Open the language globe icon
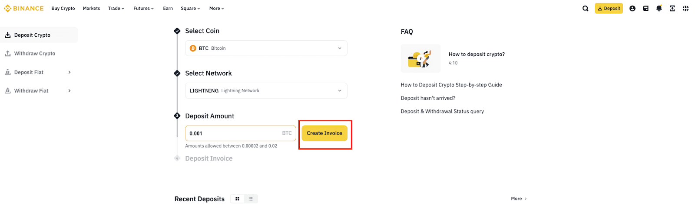This screenshot has width=695, height=209. (685, 8)
